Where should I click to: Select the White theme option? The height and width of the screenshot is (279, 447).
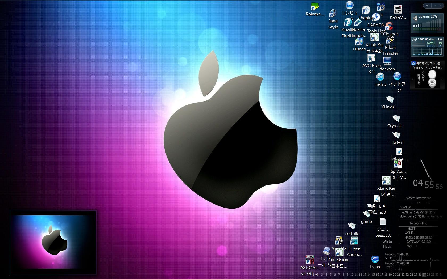click(x=387, y=242)
